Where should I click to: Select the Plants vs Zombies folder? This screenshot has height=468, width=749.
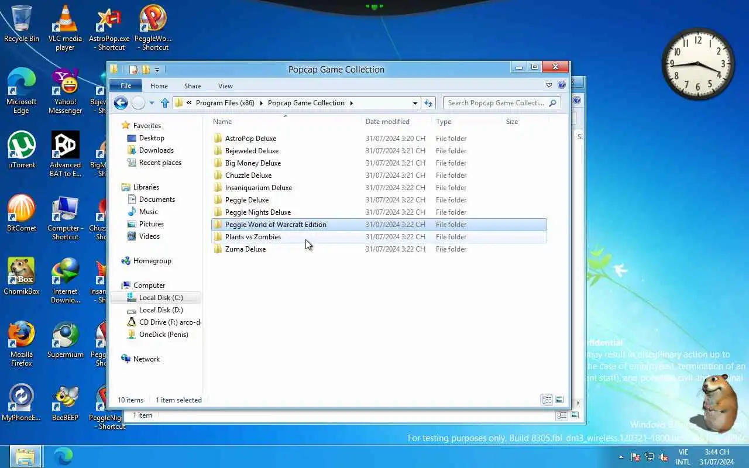(379, 237)
